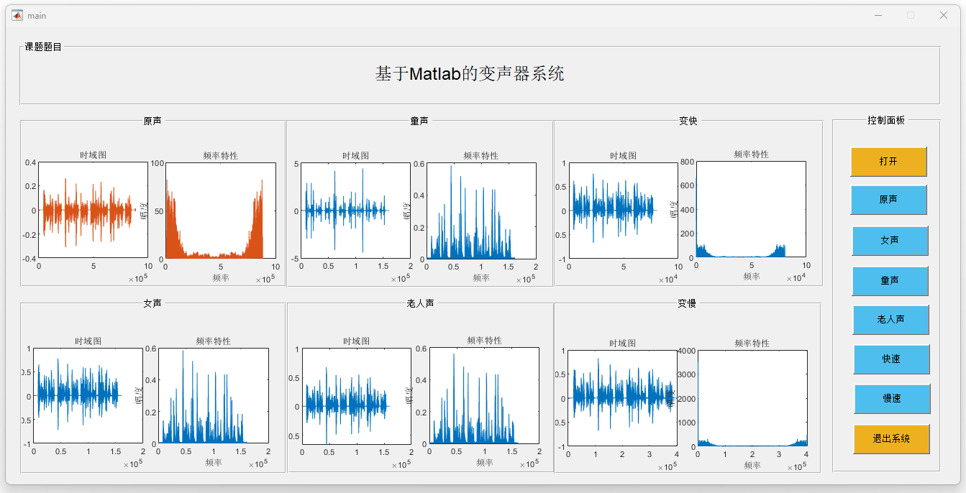
Task: Select the 女声 time-domain plot
Action: pyautogui.click(x=88, y=396)
